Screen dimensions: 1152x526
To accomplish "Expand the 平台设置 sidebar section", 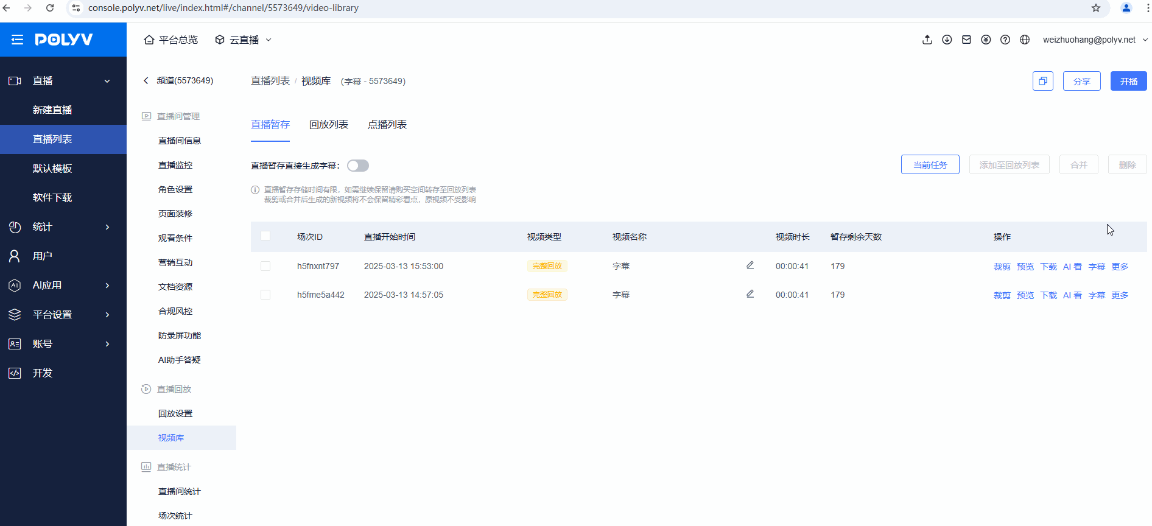I will point(63,315).
